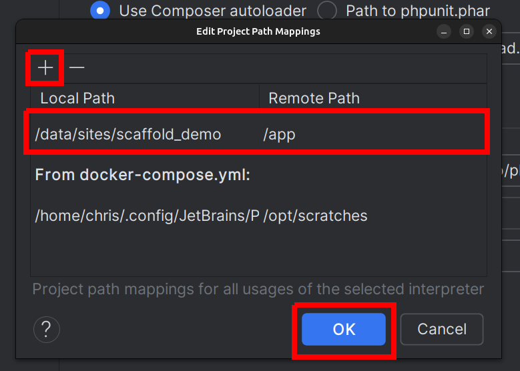Click the minus icon to remove mapping
Viewport: 520px width, 371px height.
77,67
